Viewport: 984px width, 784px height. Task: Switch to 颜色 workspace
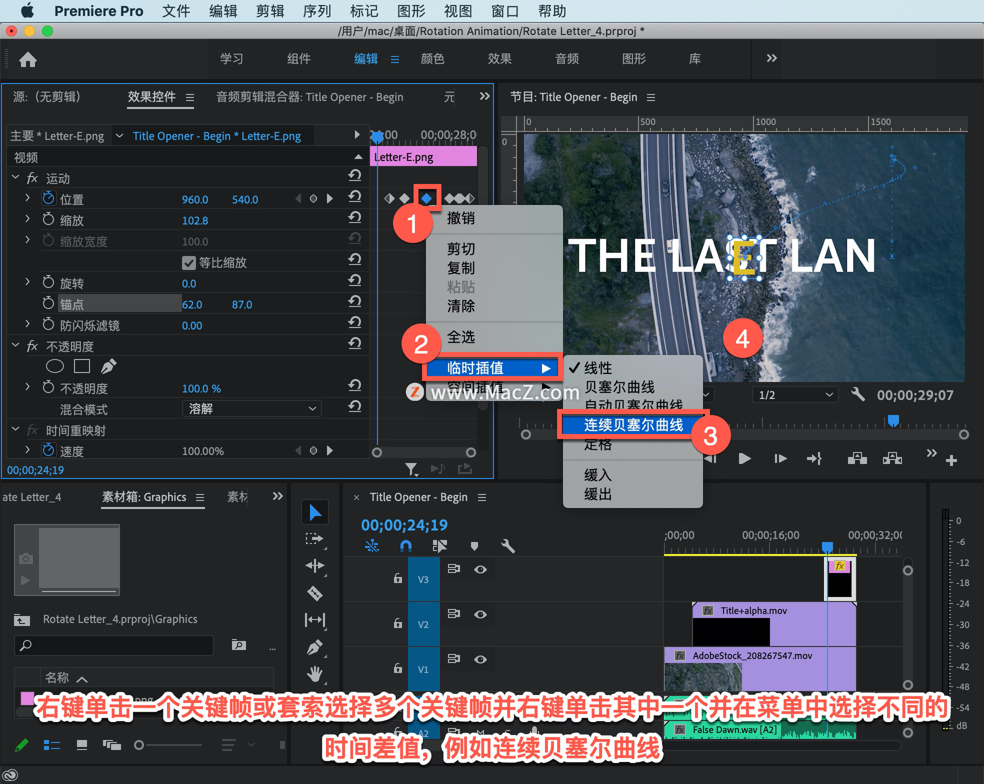coord(432,59)
